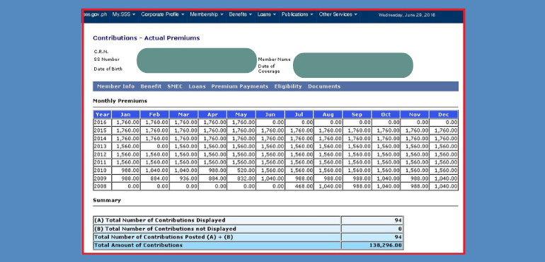Switch to the Member Info tab
The image size is (545, 262).
pyautogui.click(x=116, y=86)
